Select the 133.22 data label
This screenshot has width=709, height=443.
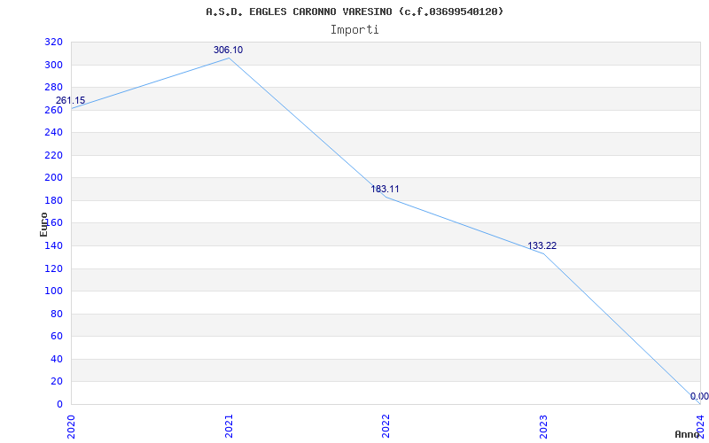pos(541,245)
